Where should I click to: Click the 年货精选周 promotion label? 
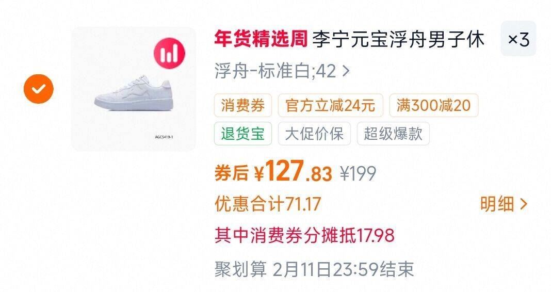click(x=261, y=39)
